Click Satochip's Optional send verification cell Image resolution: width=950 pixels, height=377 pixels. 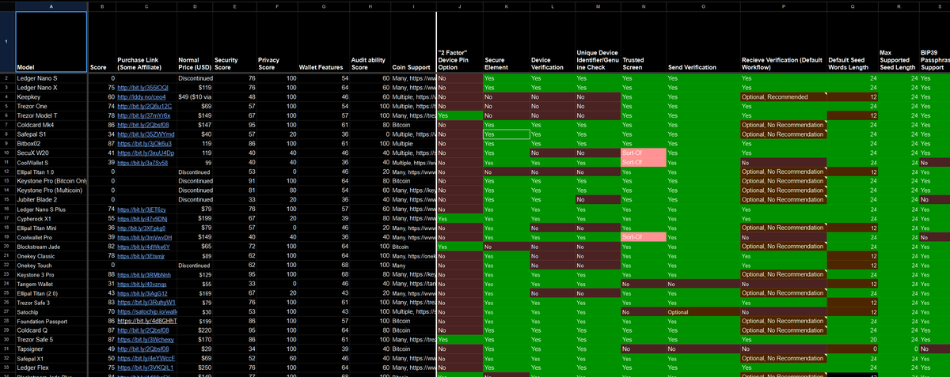click(x=702, y=312)
